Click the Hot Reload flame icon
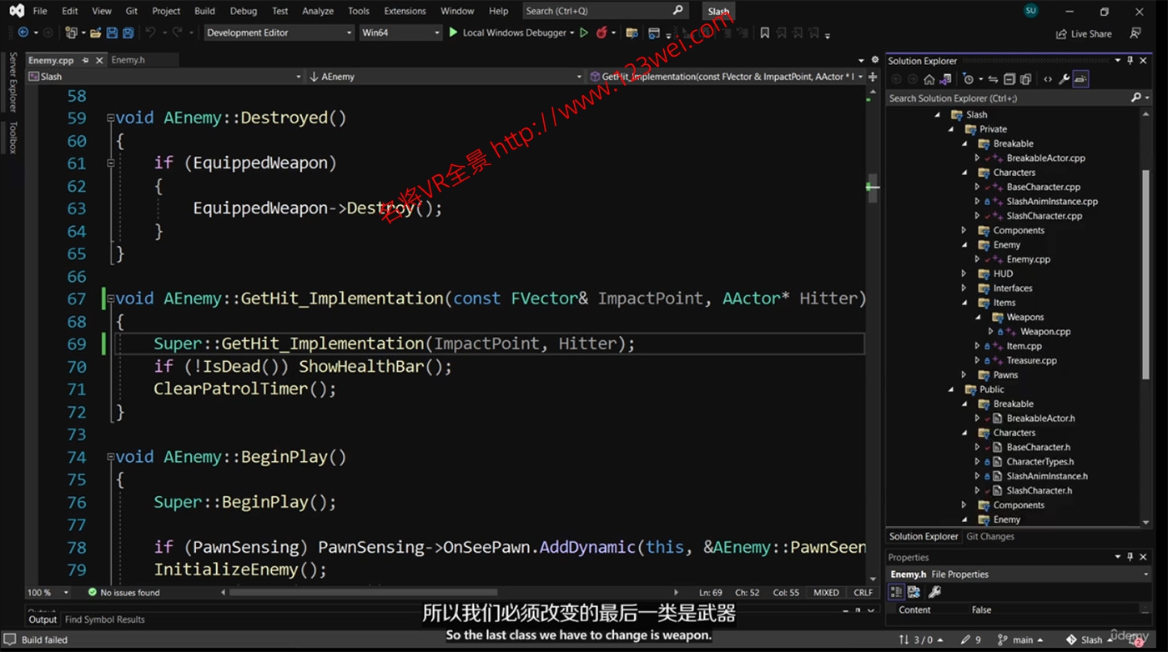This screenshot has height=652, width=1168. pyautogui.click(x=602, y=33)
